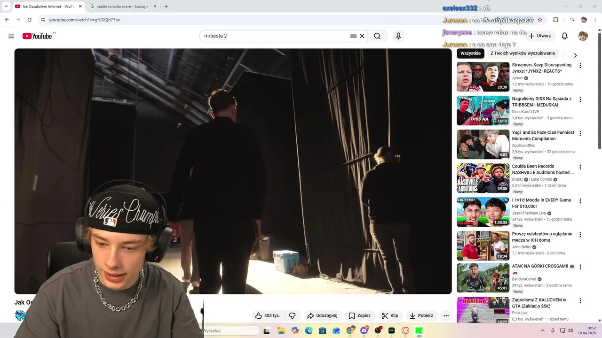Show more filter chips with right arrow

pos(575,55)
